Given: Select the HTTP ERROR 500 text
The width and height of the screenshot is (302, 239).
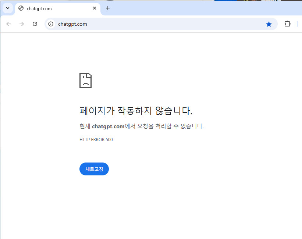Looking at the screenshot, I should click(96, 140).
